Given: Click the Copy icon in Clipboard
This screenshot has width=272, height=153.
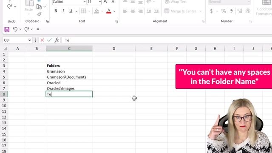Looking at the screenshot, I should [x=39, y=7].
